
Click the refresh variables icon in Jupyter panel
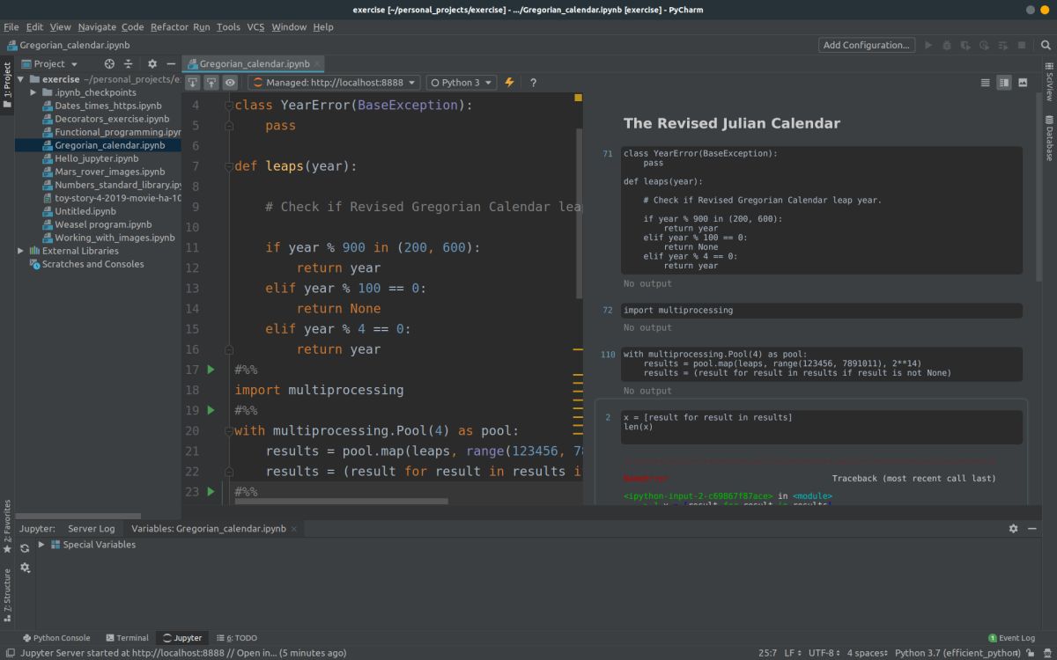coord(25,547)
